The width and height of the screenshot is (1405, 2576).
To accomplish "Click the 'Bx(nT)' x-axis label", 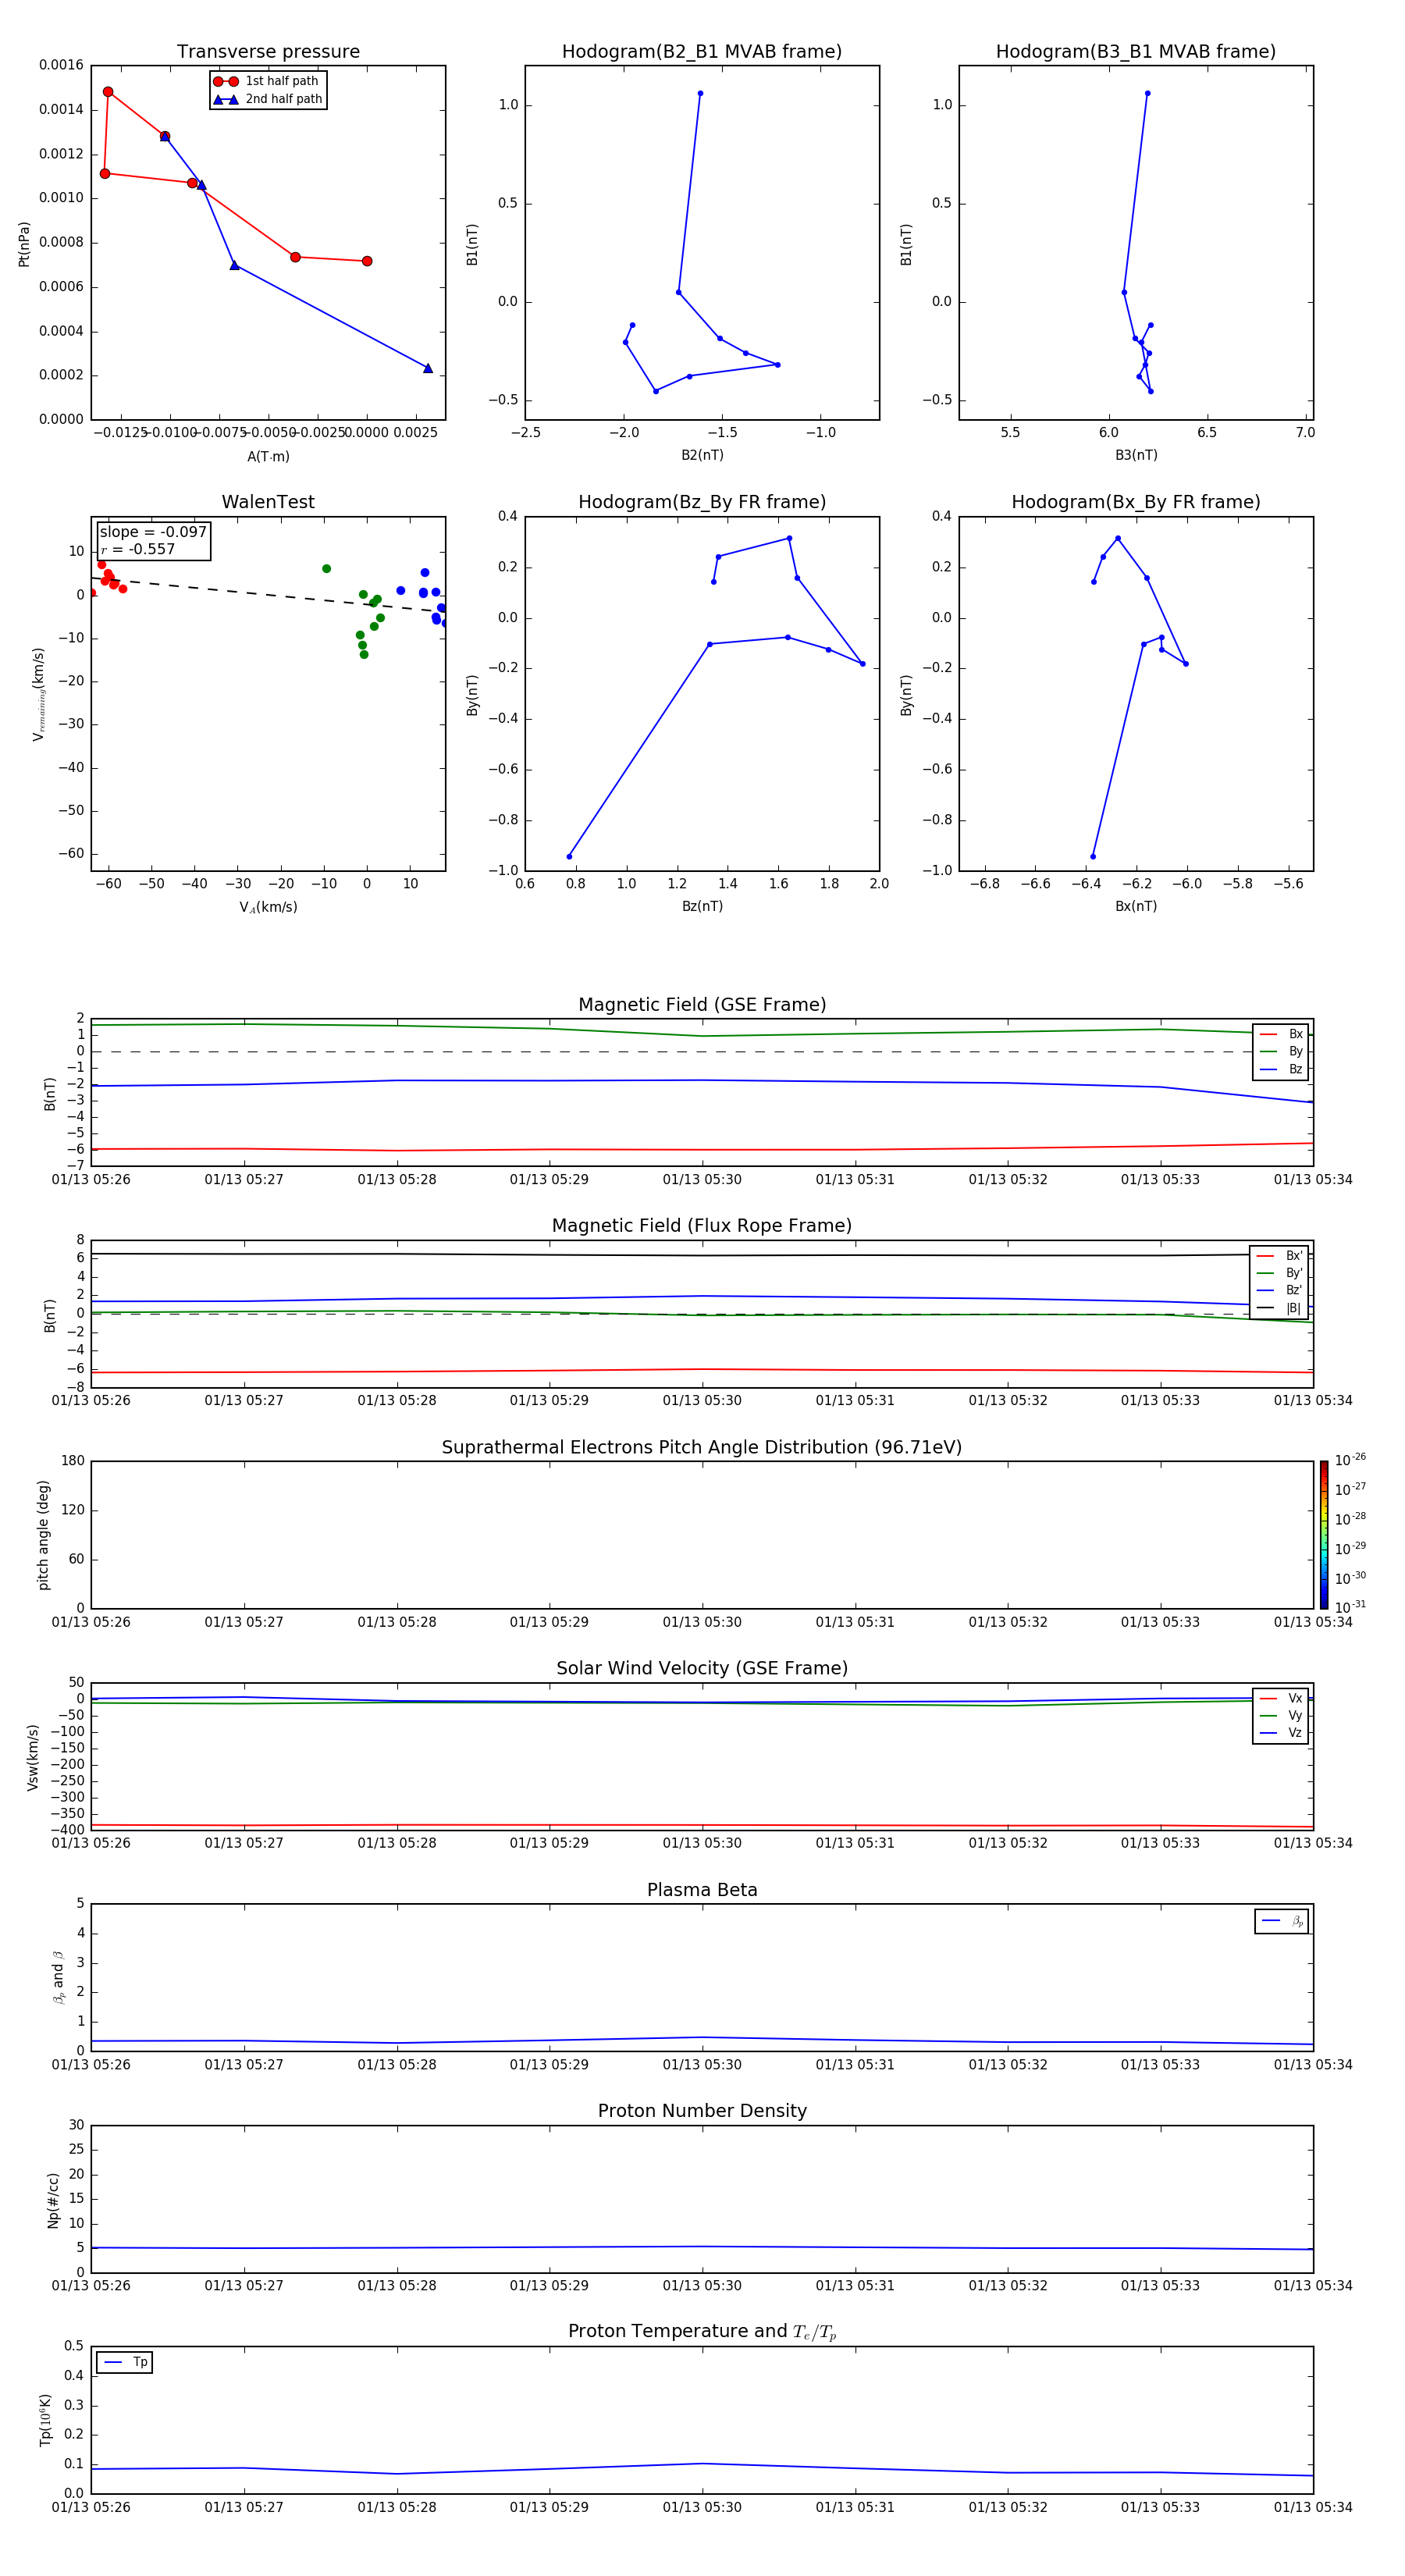I will pos(1136,906).
